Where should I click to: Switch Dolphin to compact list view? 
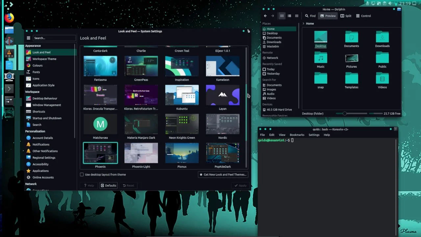(x=289, y=16)
